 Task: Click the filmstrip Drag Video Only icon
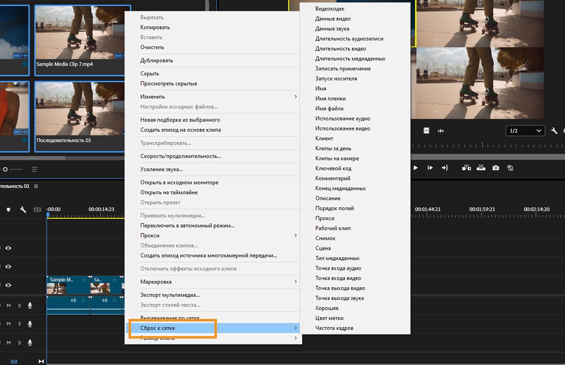[426, 131]
